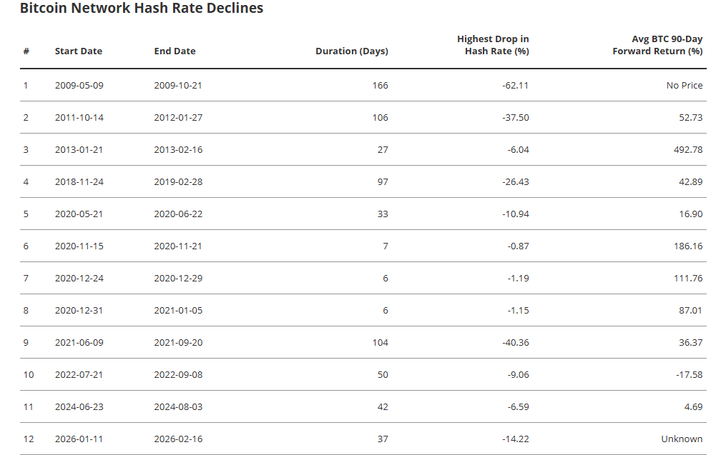The width and height of the screenshot is (721, 455).
Task: Click the 186.16 forward return value
Action: pyautogui.click(x=688, y=246)
